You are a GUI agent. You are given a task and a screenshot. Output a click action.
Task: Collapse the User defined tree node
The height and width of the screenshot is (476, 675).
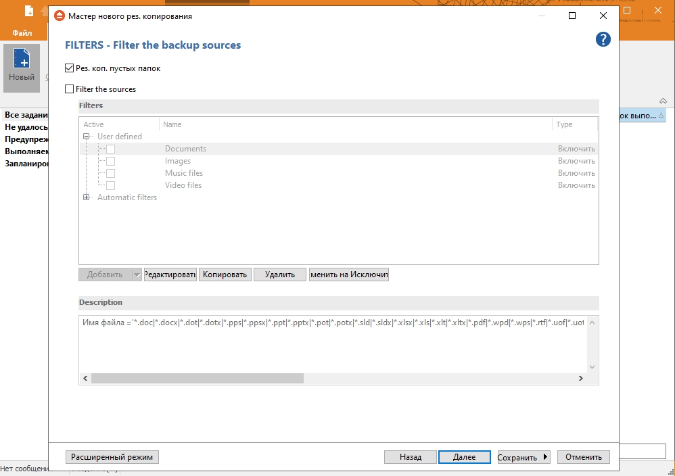pos(86,137)
